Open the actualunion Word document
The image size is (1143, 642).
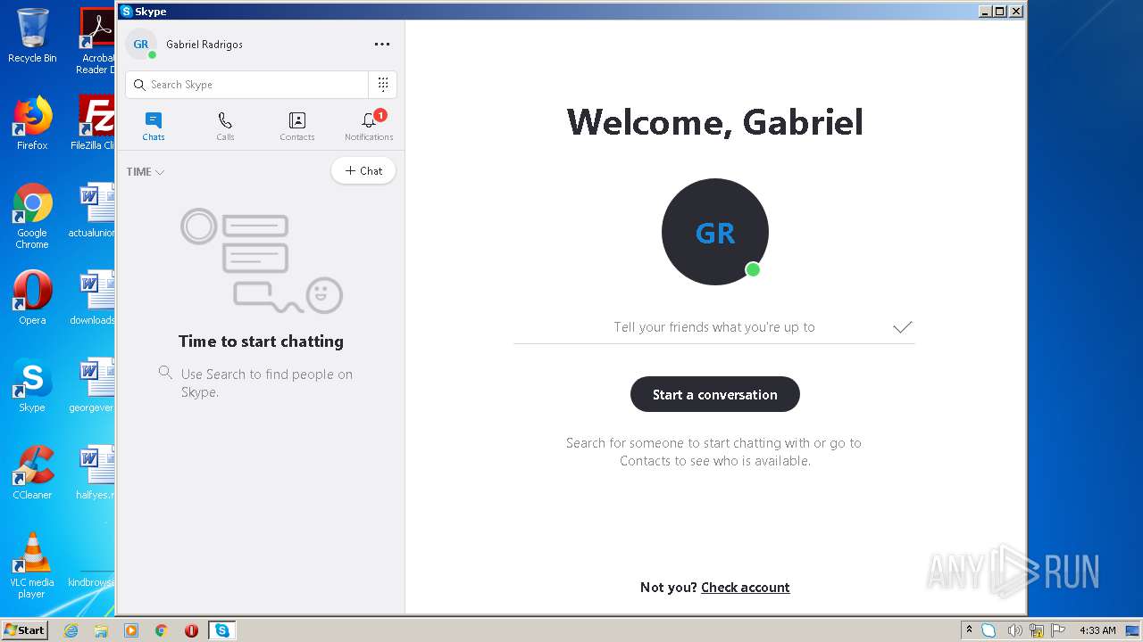[93, 210]
